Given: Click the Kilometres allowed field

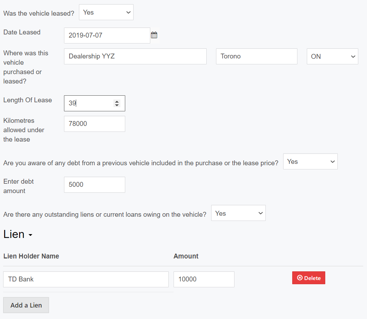Looking at the screenshot, I should tap(94, 124).
